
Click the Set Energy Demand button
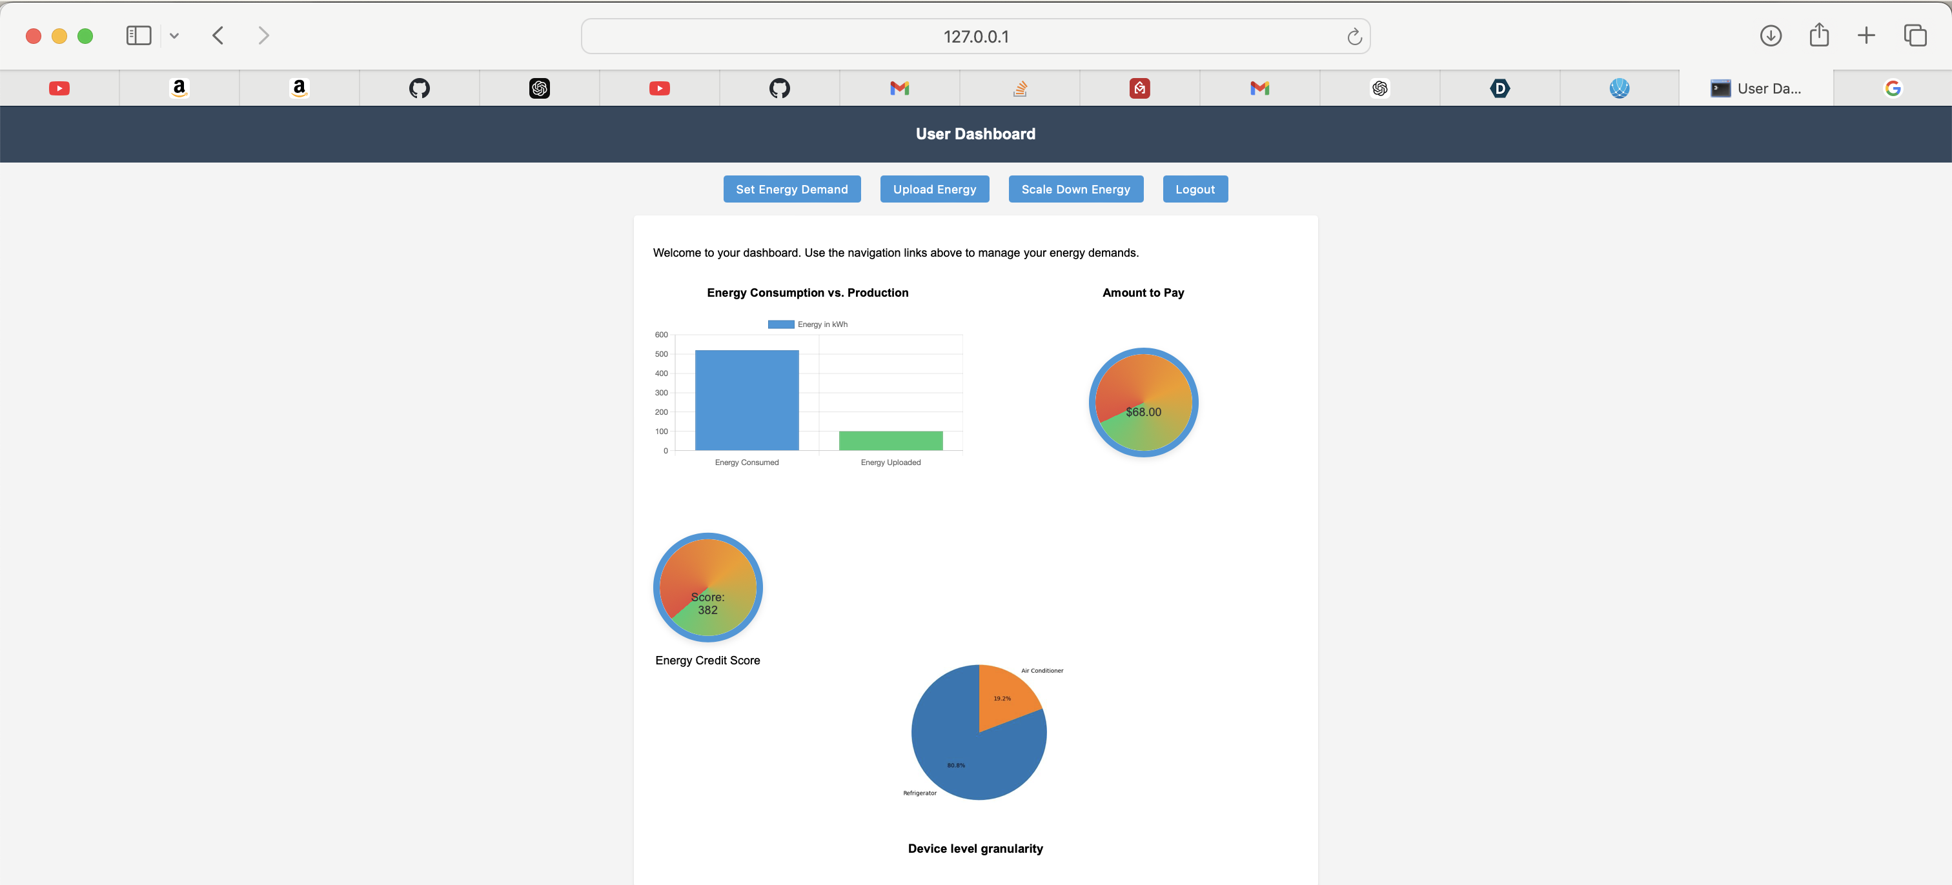click(791, 189)
